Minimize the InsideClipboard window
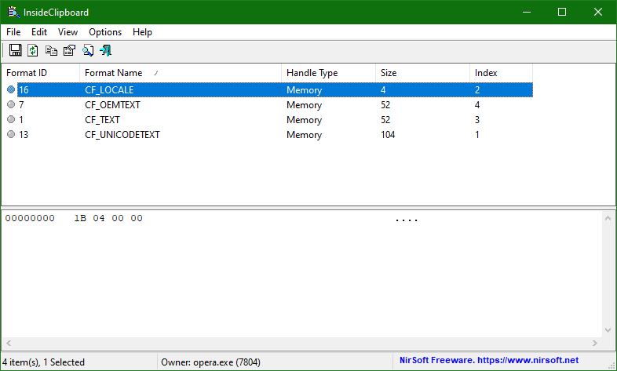The image size is (617, 371). click(x=527, y=12)
